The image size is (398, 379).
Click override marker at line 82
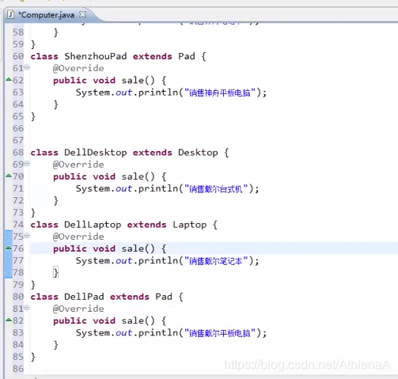pos(9,320)
